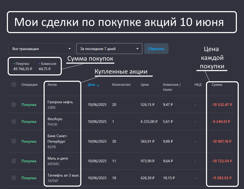Click the "НКД" column header

coord(198,85)
